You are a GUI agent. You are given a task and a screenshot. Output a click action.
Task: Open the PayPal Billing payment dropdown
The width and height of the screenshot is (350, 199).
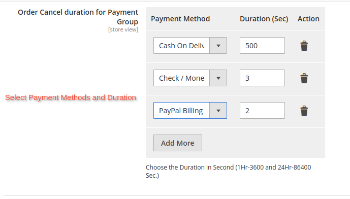point(190,111)
